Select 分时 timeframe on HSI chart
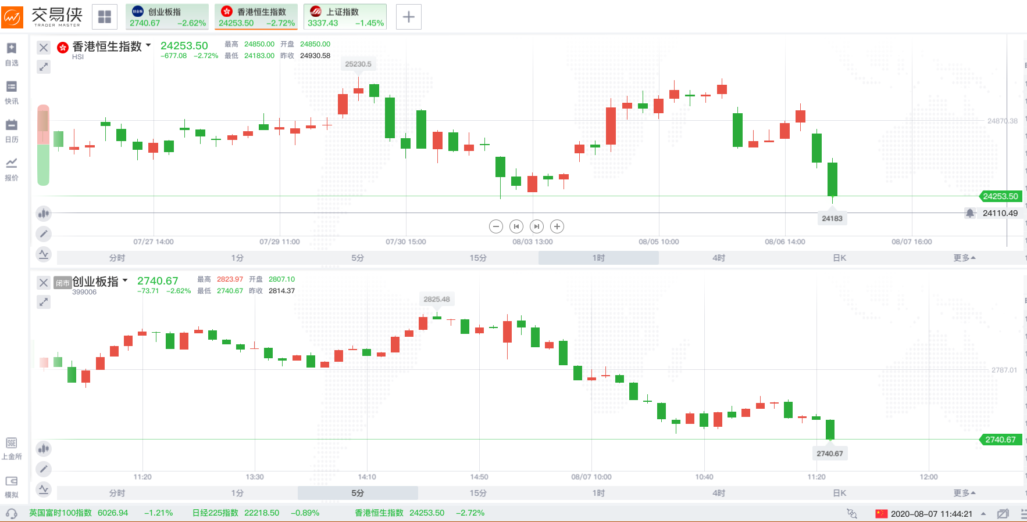1027x522 pixels. (117, 258)
